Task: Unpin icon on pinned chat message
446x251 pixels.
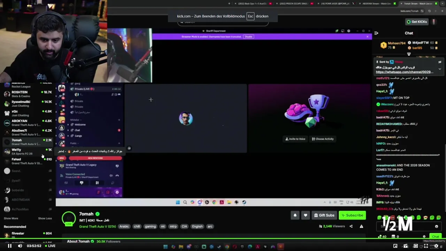Action: [x=440, y=62]
